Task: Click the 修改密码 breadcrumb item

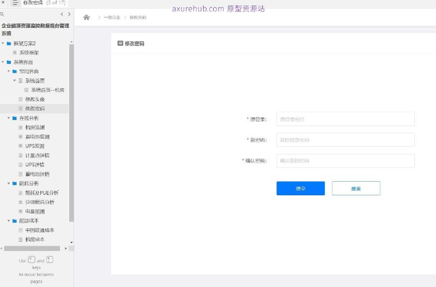Action: pos(138,17)
